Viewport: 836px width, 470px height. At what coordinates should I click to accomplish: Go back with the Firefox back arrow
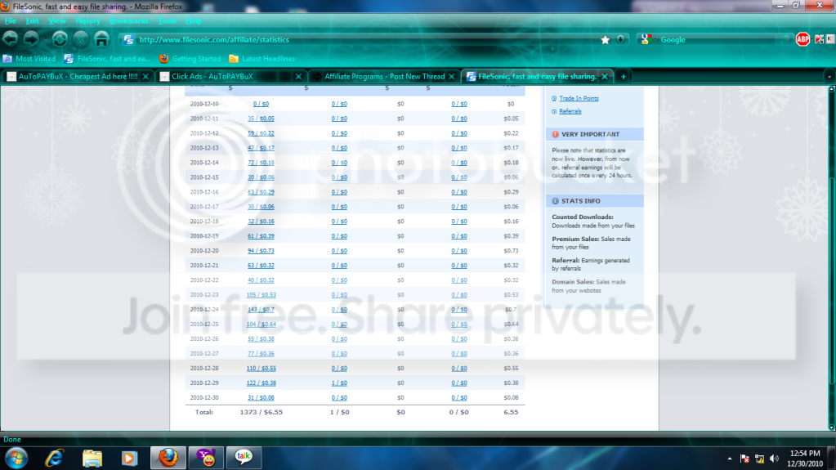click(10, 39)
